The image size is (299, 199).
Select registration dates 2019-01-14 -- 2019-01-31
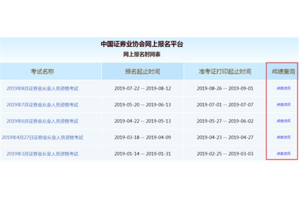tap(143, 154)
